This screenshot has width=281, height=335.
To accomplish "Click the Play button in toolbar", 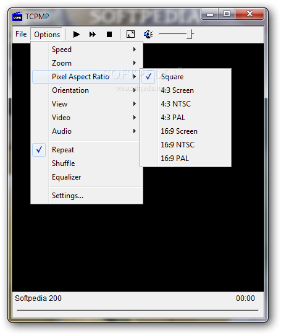I will [x=76, y=34].
